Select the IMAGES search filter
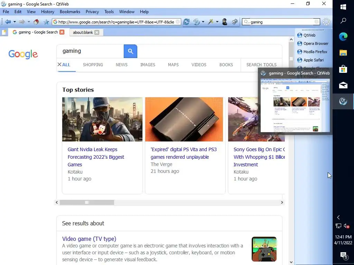 (148, 65)
